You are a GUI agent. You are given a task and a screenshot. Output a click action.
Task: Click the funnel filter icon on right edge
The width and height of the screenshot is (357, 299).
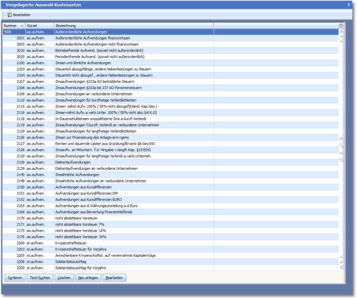click(341, 160)
